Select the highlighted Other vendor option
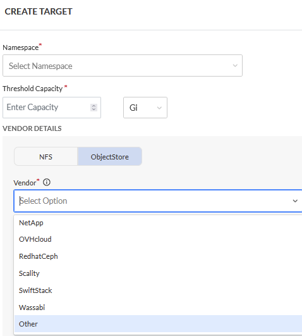The height and width of the screenshot is (336, 302). 158,324
